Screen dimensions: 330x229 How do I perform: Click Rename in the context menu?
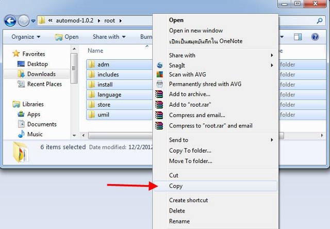(x=179, y=221)
